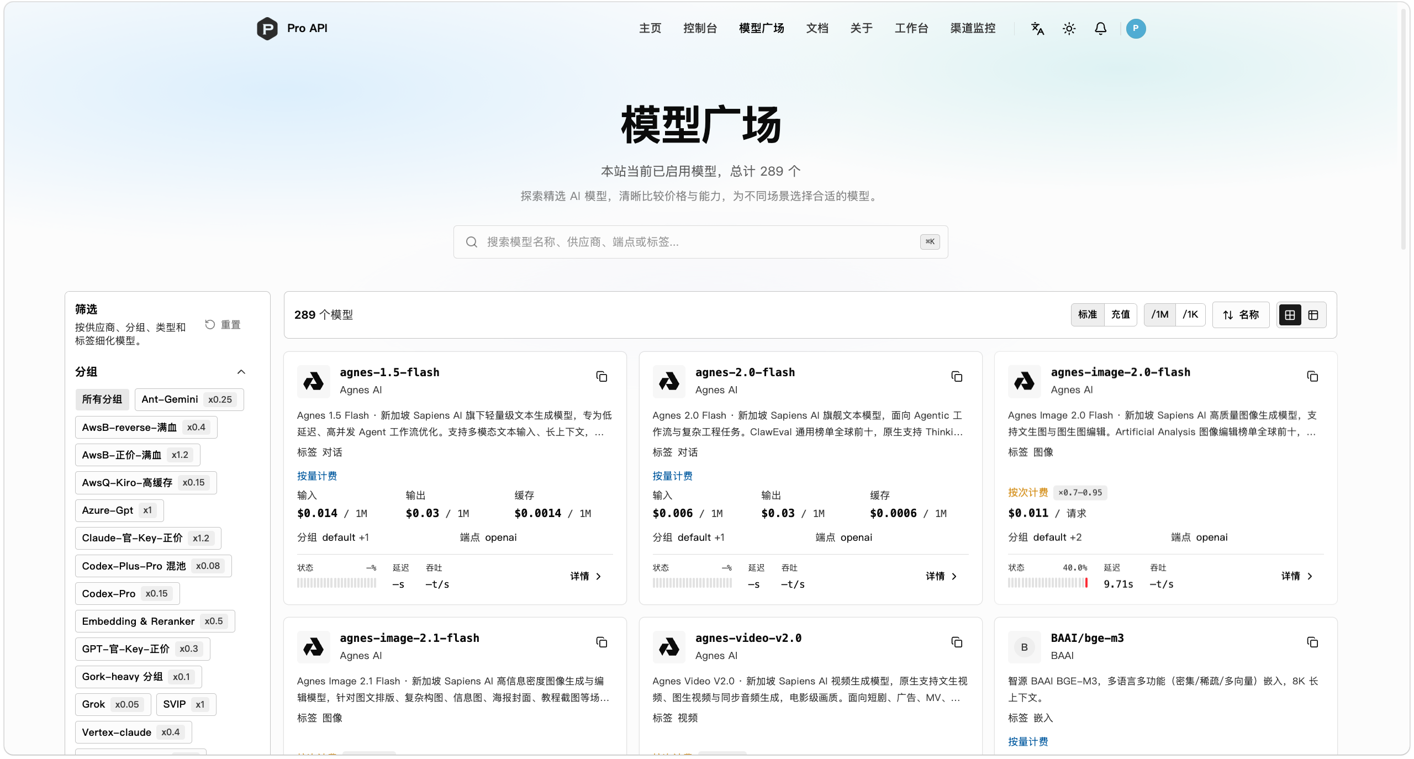This screenshot has height=759, width=1414.
Task: Open the 名称 sort dropdown
Action: click(x=1241, y=315)
